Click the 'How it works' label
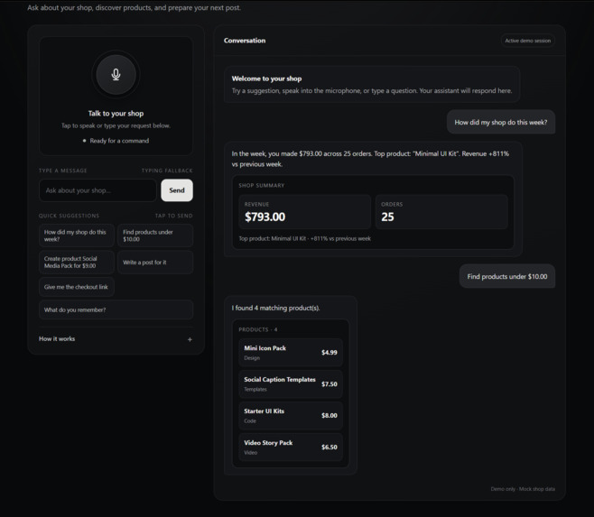The image size is (594, 517). tap(57, 339)
